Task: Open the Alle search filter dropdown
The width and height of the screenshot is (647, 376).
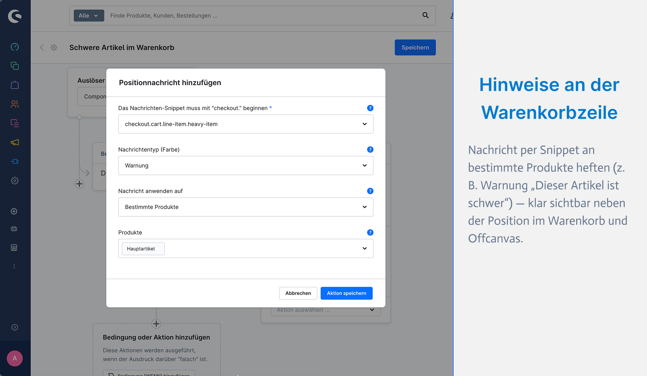Action: pos(89,15)
